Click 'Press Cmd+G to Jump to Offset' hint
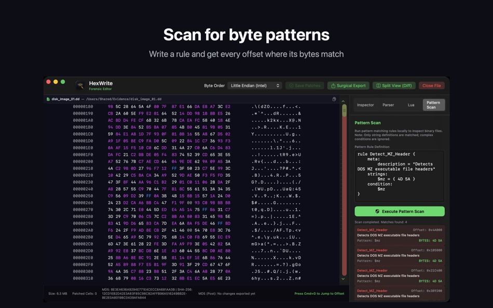 tap(319, 293)
